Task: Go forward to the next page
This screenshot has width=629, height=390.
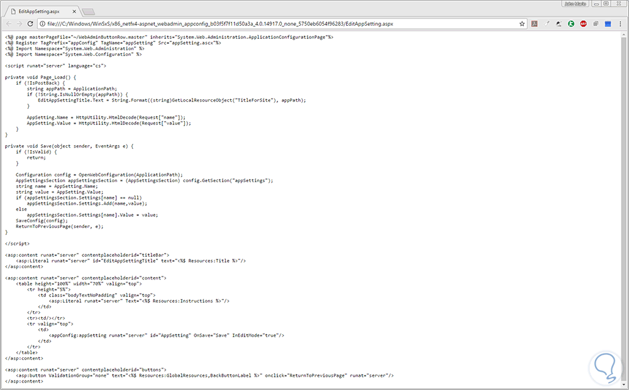Action: pos(19,24)
